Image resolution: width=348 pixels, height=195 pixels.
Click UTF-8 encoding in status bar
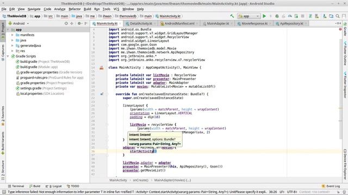(292, 192)
